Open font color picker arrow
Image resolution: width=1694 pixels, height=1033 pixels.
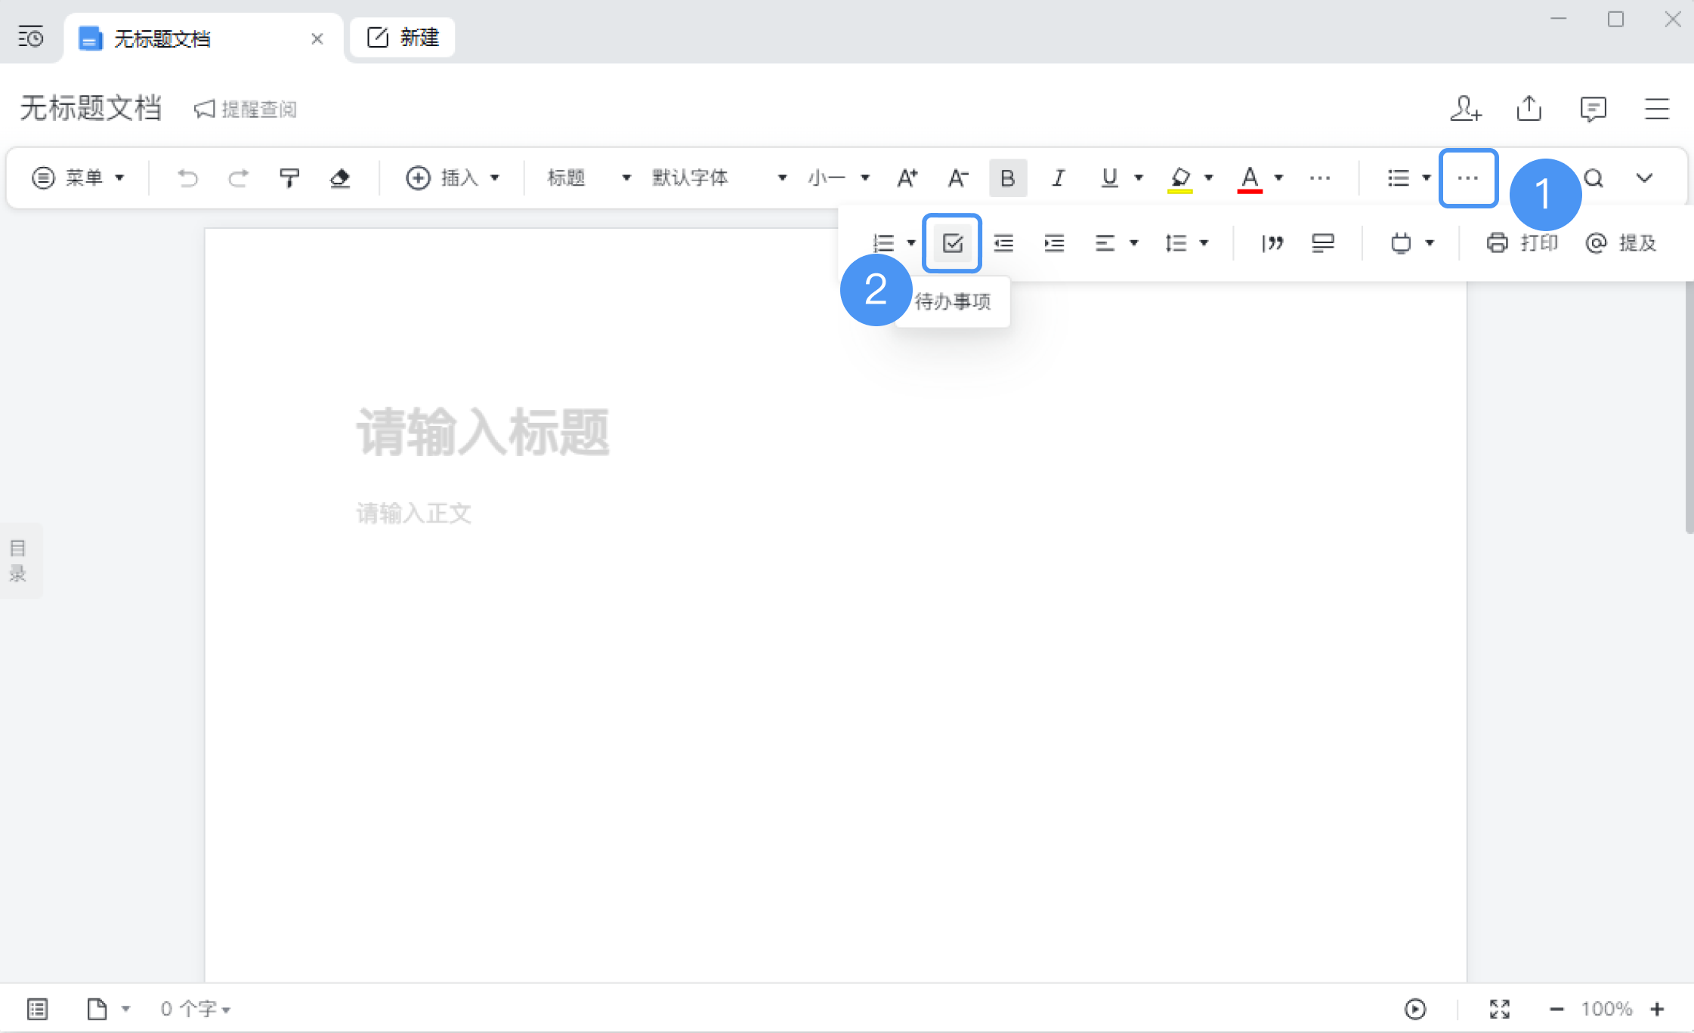[1278, 178]
